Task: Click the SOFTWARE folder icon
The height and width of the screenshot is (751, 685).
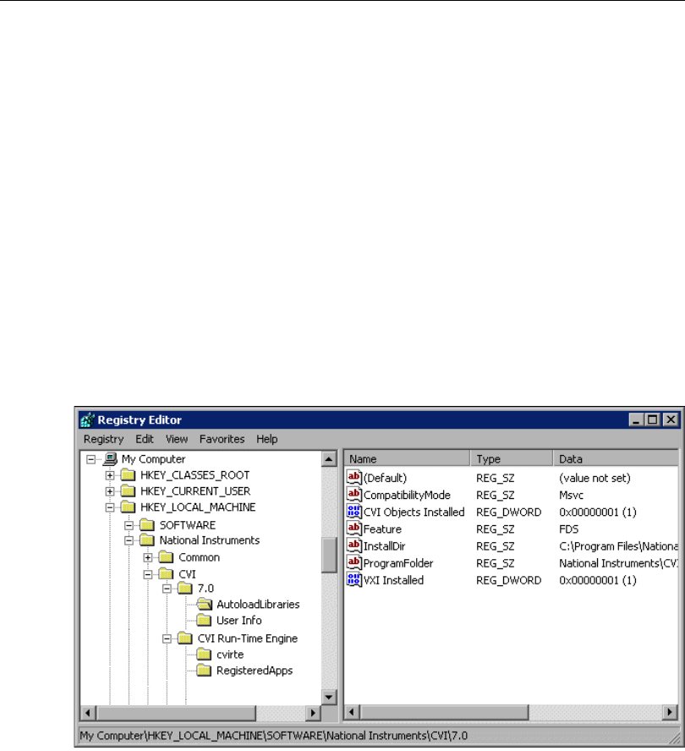Action: 147,525
